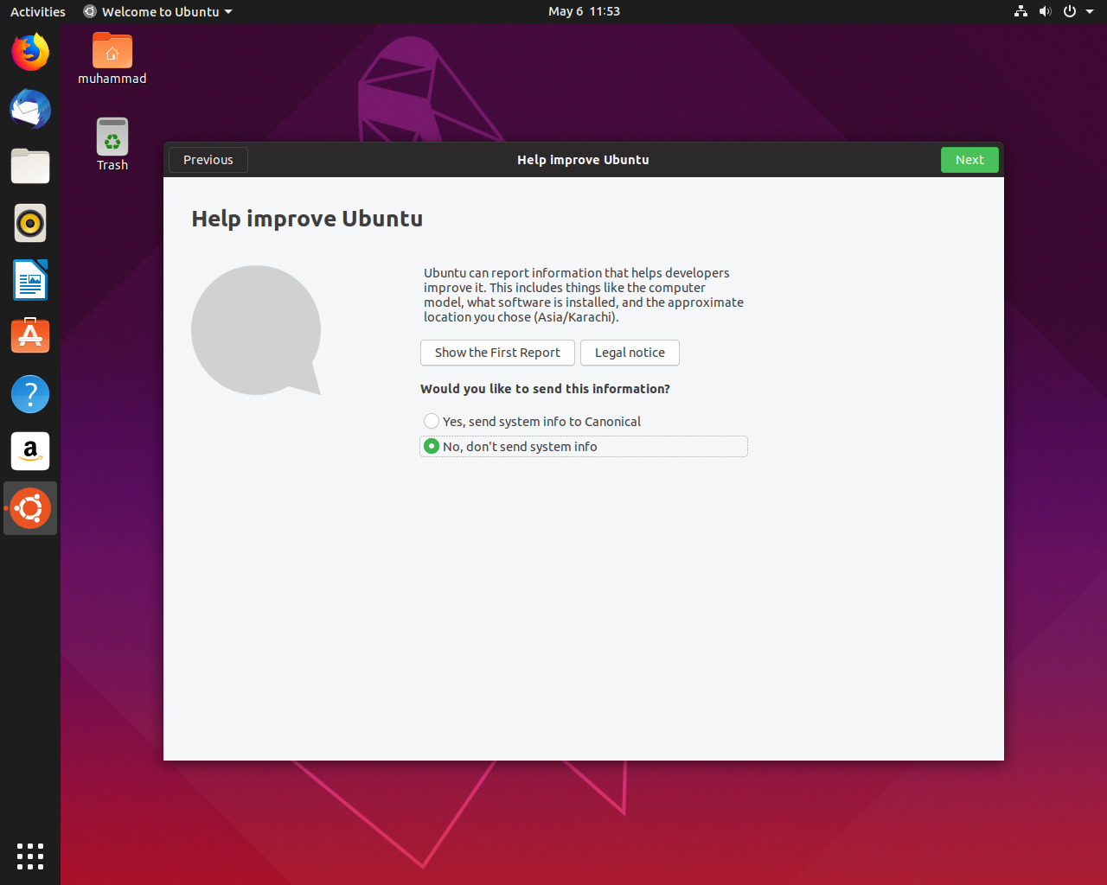Click the power icon in top bar
This screenshot has height=885, width=1107.
(1070, 11)
